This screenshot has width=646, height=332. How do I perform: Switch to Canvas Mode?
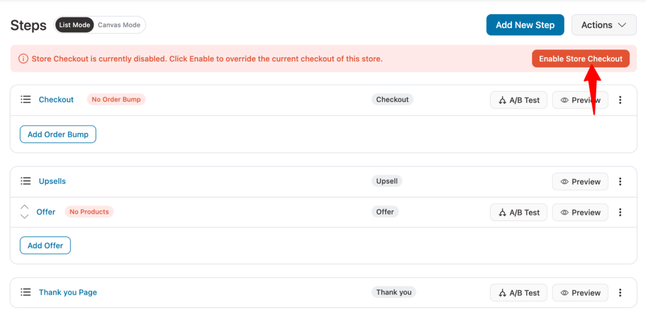point(119,25)
